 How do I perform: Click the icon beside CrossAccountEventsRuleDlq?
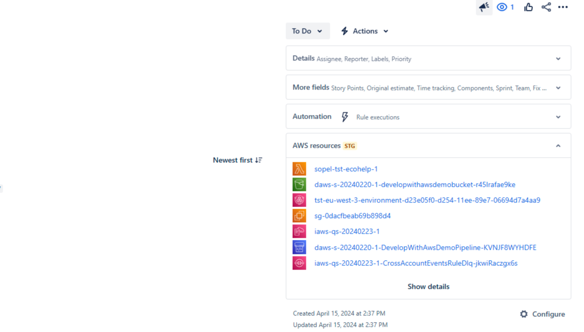(x=299, y=263)
